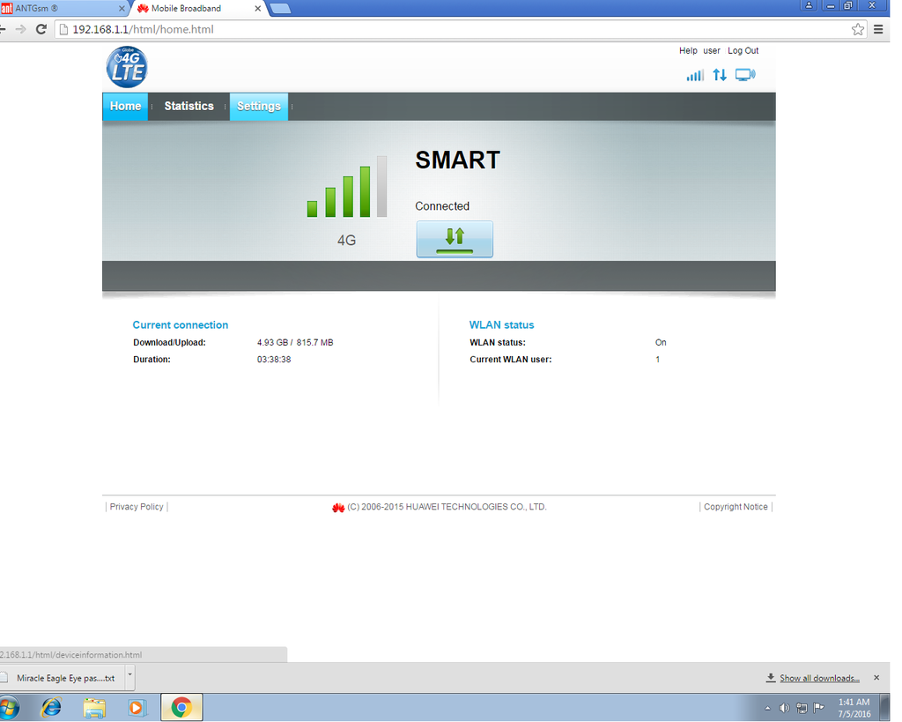Screen dimensions: 902x722
Task: Open the Statistics tab
Action: [x=189, y=106]
